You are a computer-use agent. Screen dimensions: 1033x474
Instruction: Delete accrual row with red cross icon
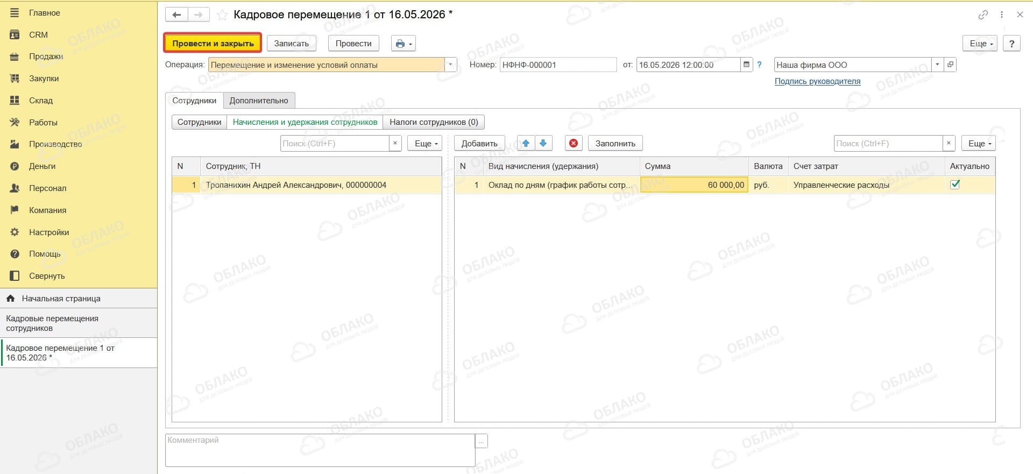(x=574, y=143)
